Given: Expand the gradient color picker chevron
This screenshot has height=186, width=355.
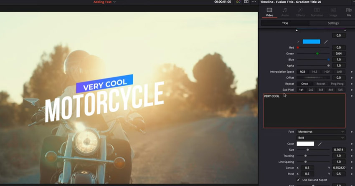Looking at the screenshot, I should 298,42.
